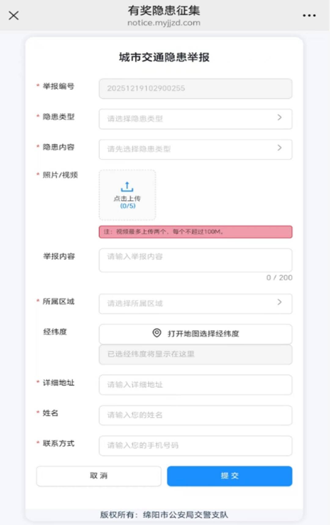Close the page with the X icon

(13, 16)
